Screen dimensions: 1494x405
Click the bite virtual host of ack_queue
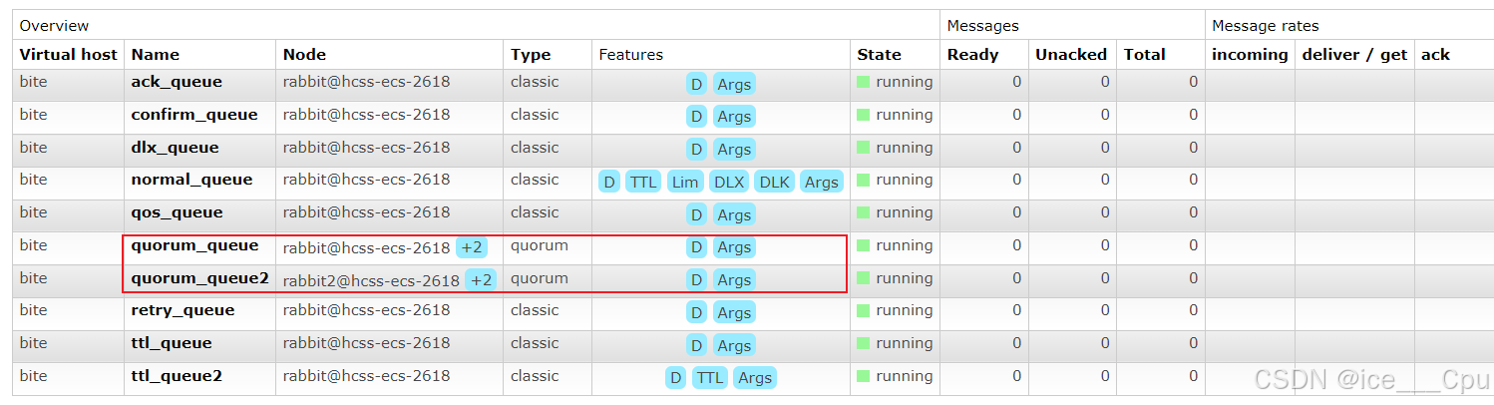pyautogui.click(x=33, y=82)
